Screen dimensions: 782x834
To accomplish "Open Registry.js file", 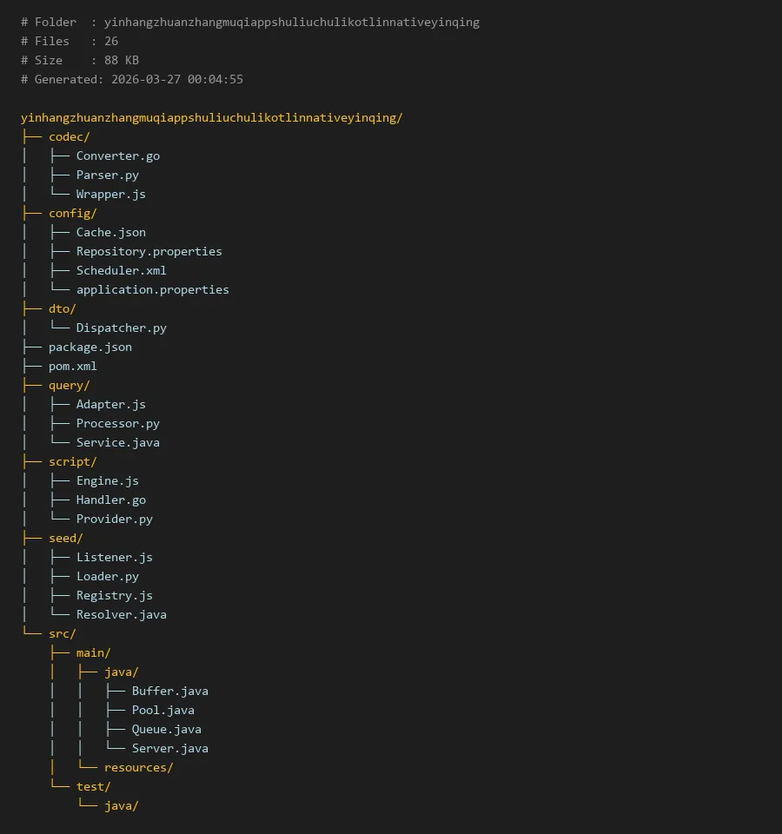I will [x=114, y=595].
